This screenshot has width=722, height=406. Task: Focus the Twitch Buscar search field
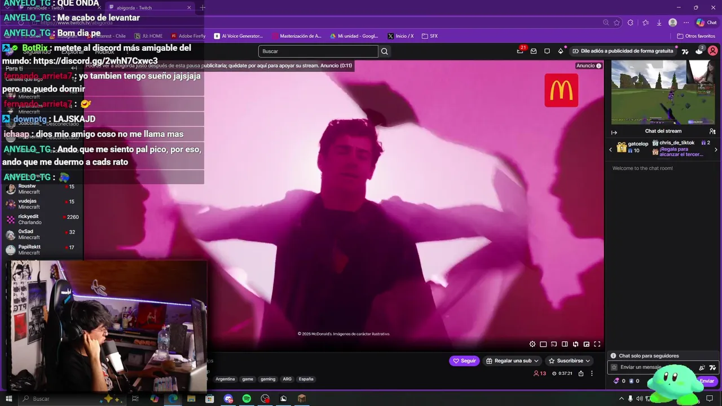[x=318, y=51]
